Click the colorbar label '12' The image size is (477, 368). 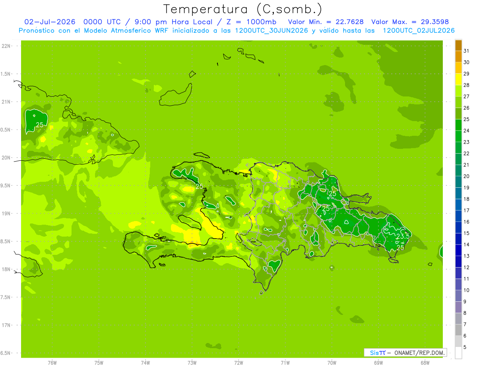click(x=467, y=267)
